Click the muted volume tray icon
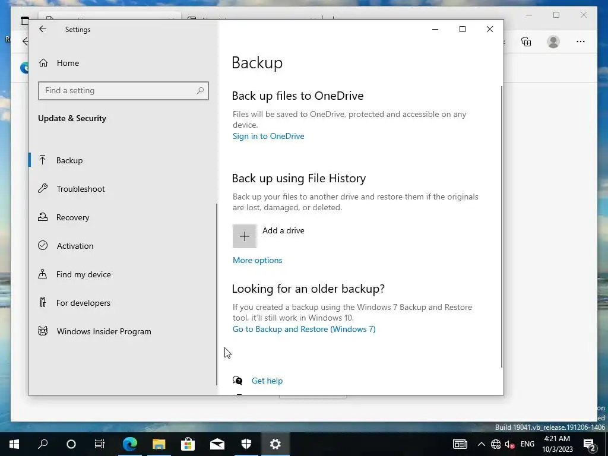 509,444
